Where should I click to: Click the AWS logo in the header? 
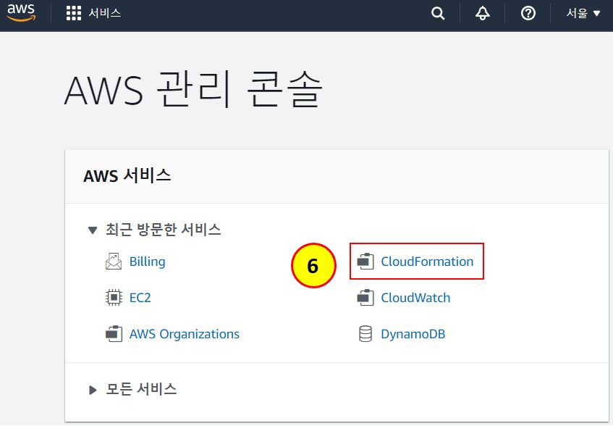click(22, 12)
